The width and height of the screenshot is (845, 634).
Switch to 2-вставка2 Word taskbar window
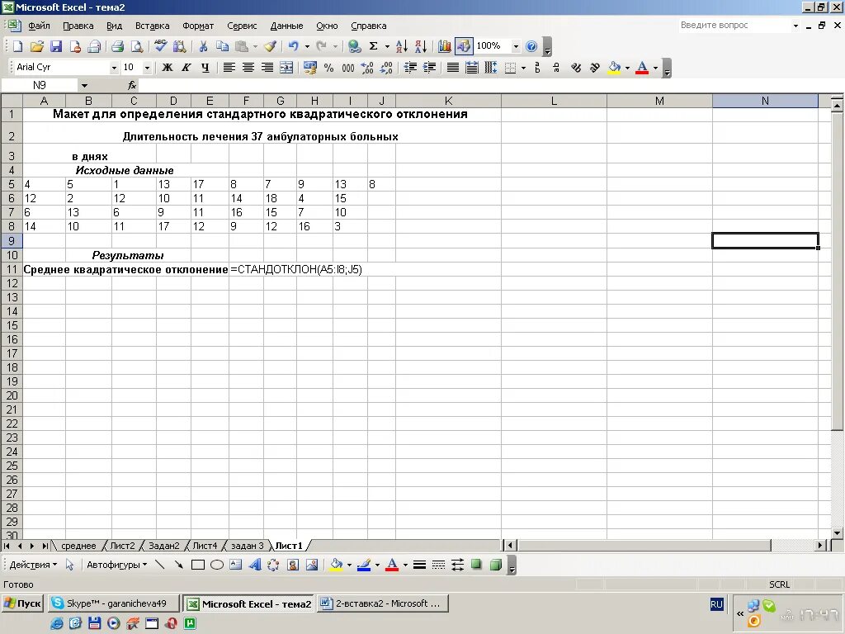383,603
